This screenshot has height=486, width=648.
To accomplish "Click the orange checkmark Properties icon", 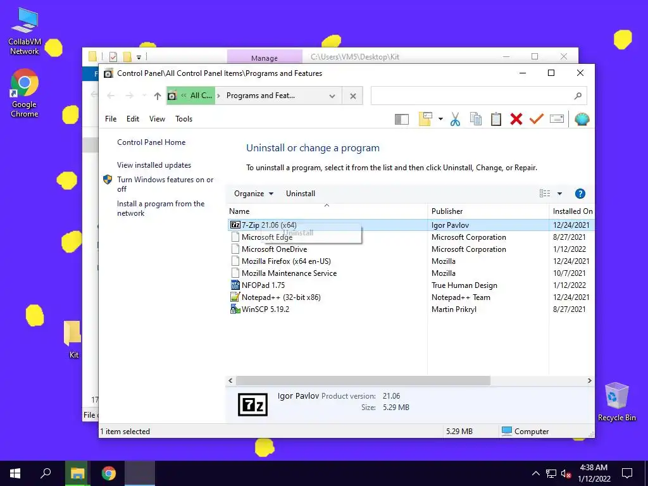I will pyautogui.click(x=537, y=119).
